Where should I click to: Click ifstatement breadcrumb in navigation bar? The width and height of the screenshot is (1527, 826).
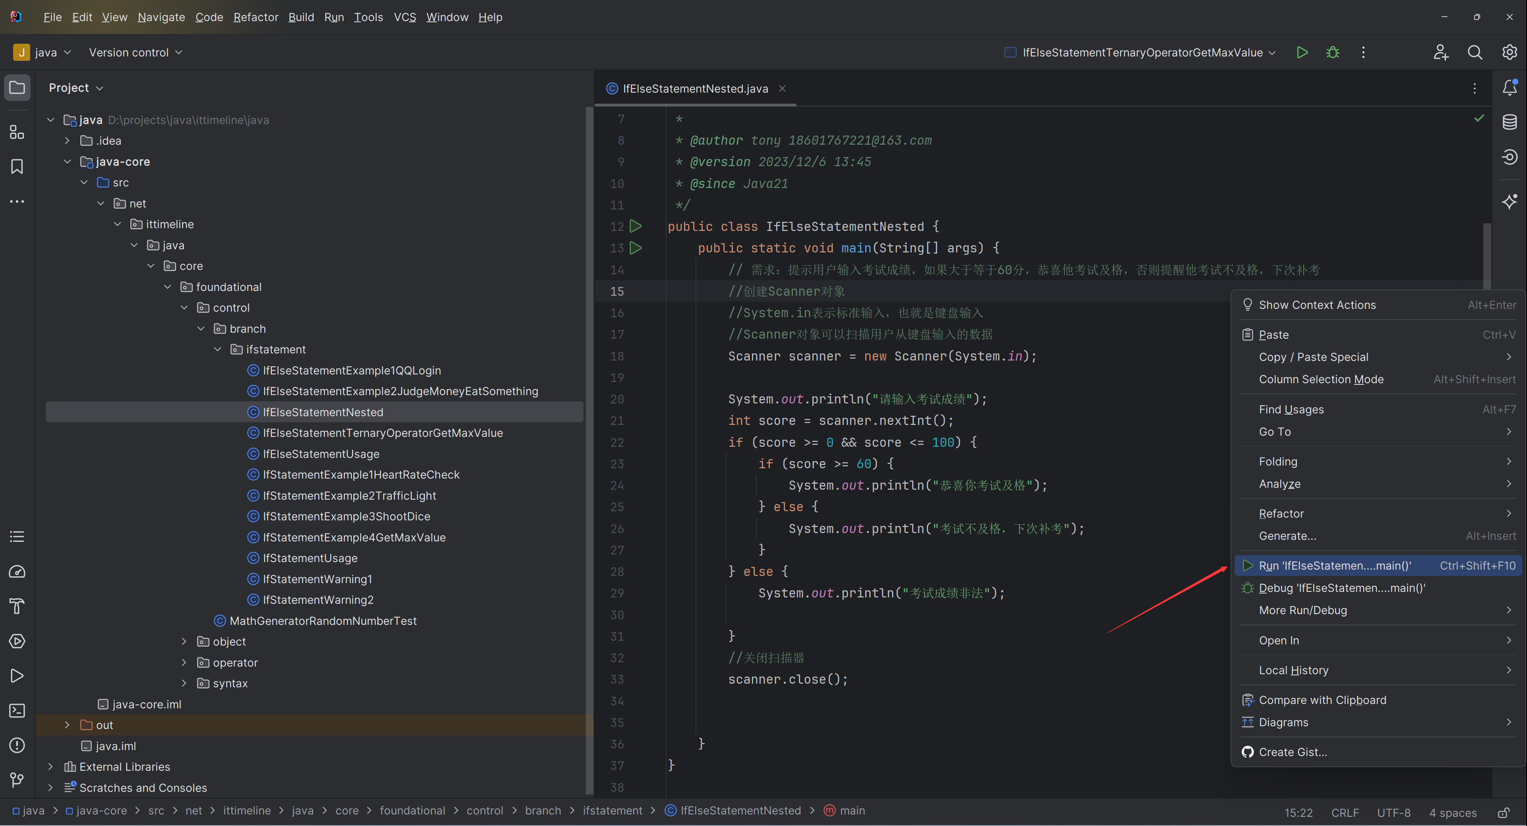pos(612,810)
